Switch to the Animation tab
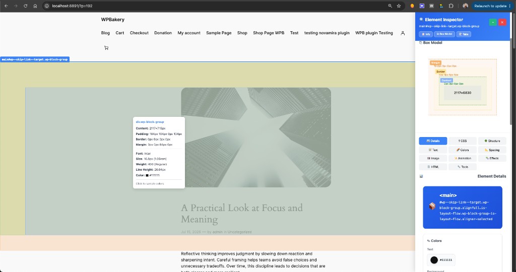The image size is (516, 272). pos(463,158)
